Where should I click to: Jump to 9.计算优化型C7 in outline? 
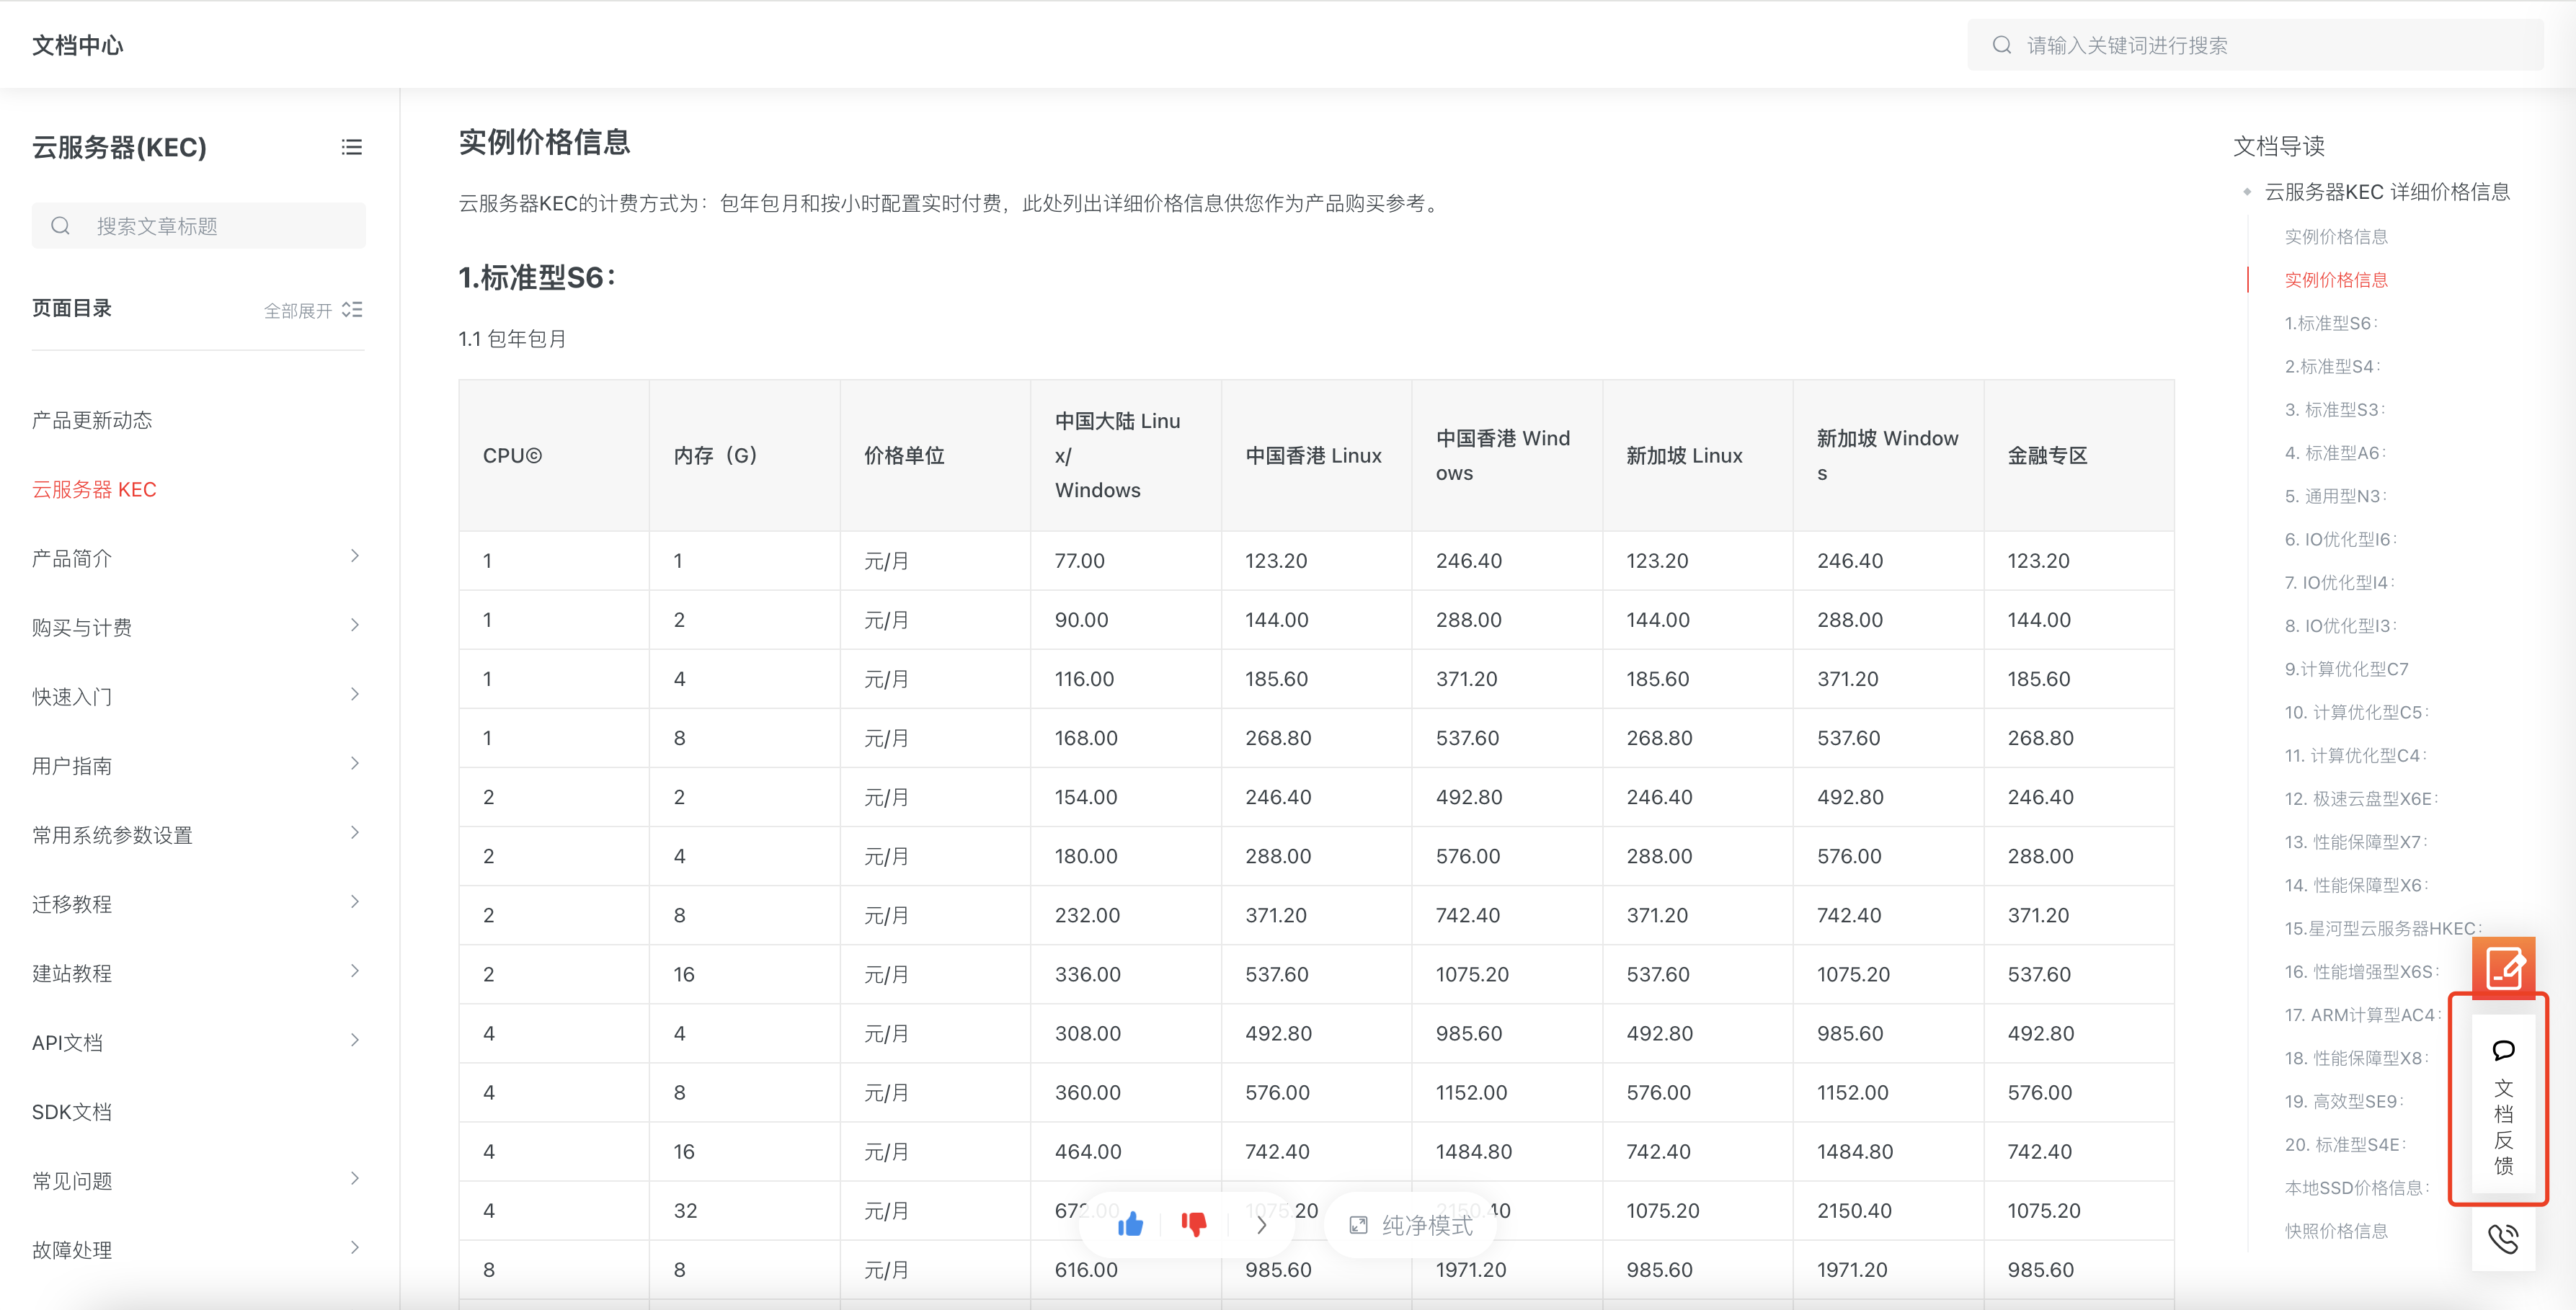[x=2346, y=669]
